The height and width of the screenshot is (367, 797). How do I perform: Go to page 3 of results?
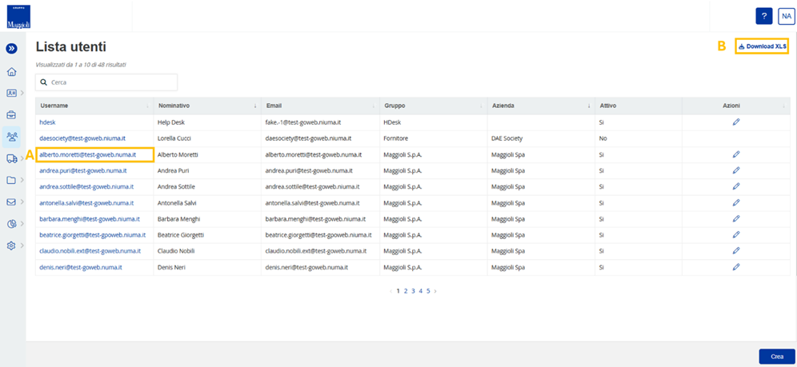tap(413, 291)
